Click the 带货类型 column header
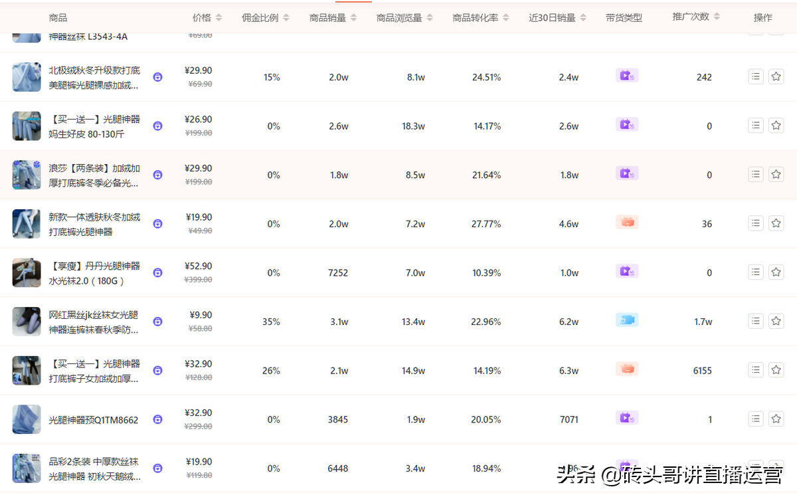This screenshot has width=797, height=499. point(624,18)
